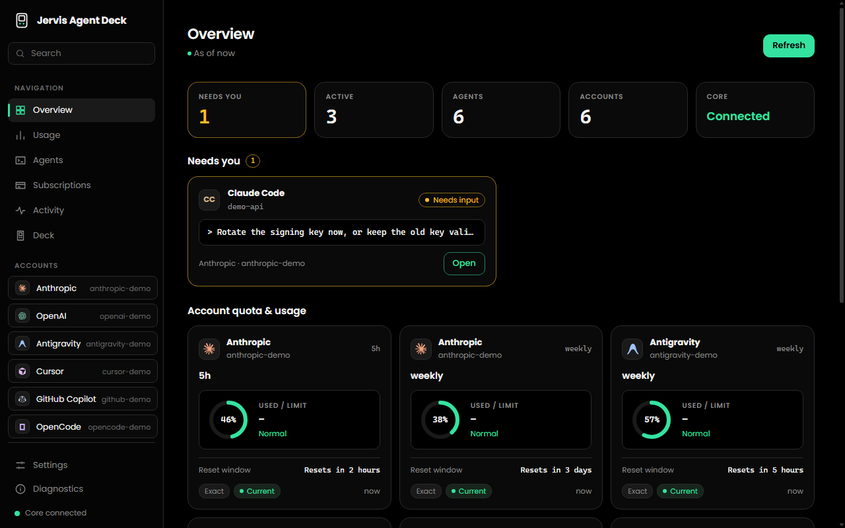The height and width of the screenshot is (528, 845).
Task: Click the Deck device icon in navigation
Action: tap(20, 236)
